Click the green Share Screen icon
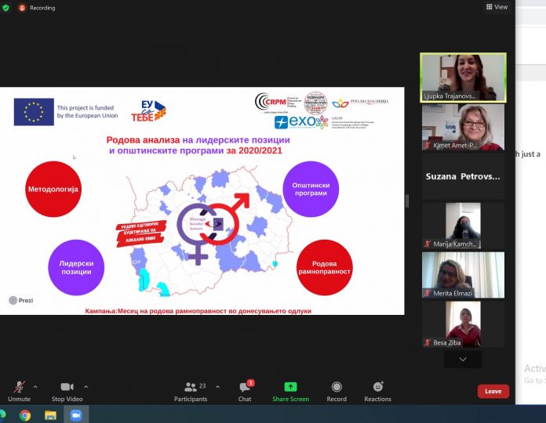Screen dimensions: 546x423 click(290, 387)
